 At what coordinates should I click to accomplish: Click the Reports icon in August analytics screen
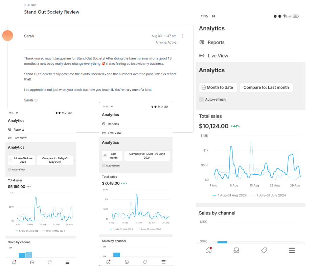pos(202,42)
